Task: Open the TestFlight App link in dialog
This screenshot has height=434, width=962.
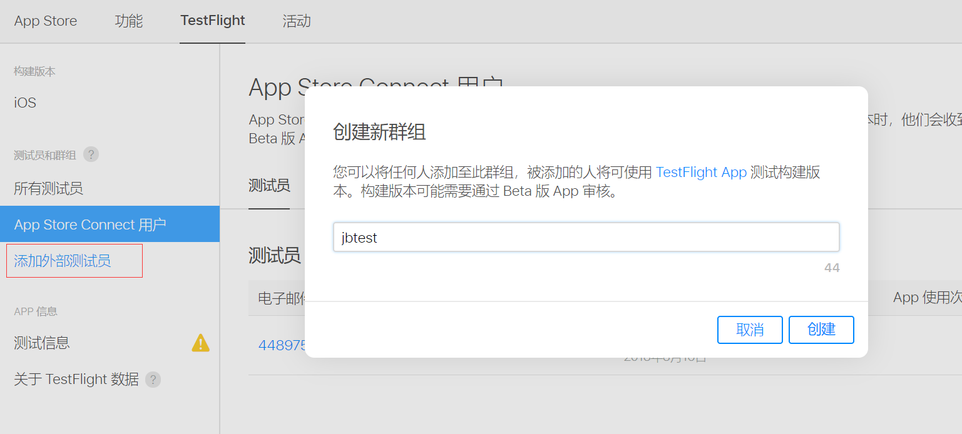Action: point(701,173)
